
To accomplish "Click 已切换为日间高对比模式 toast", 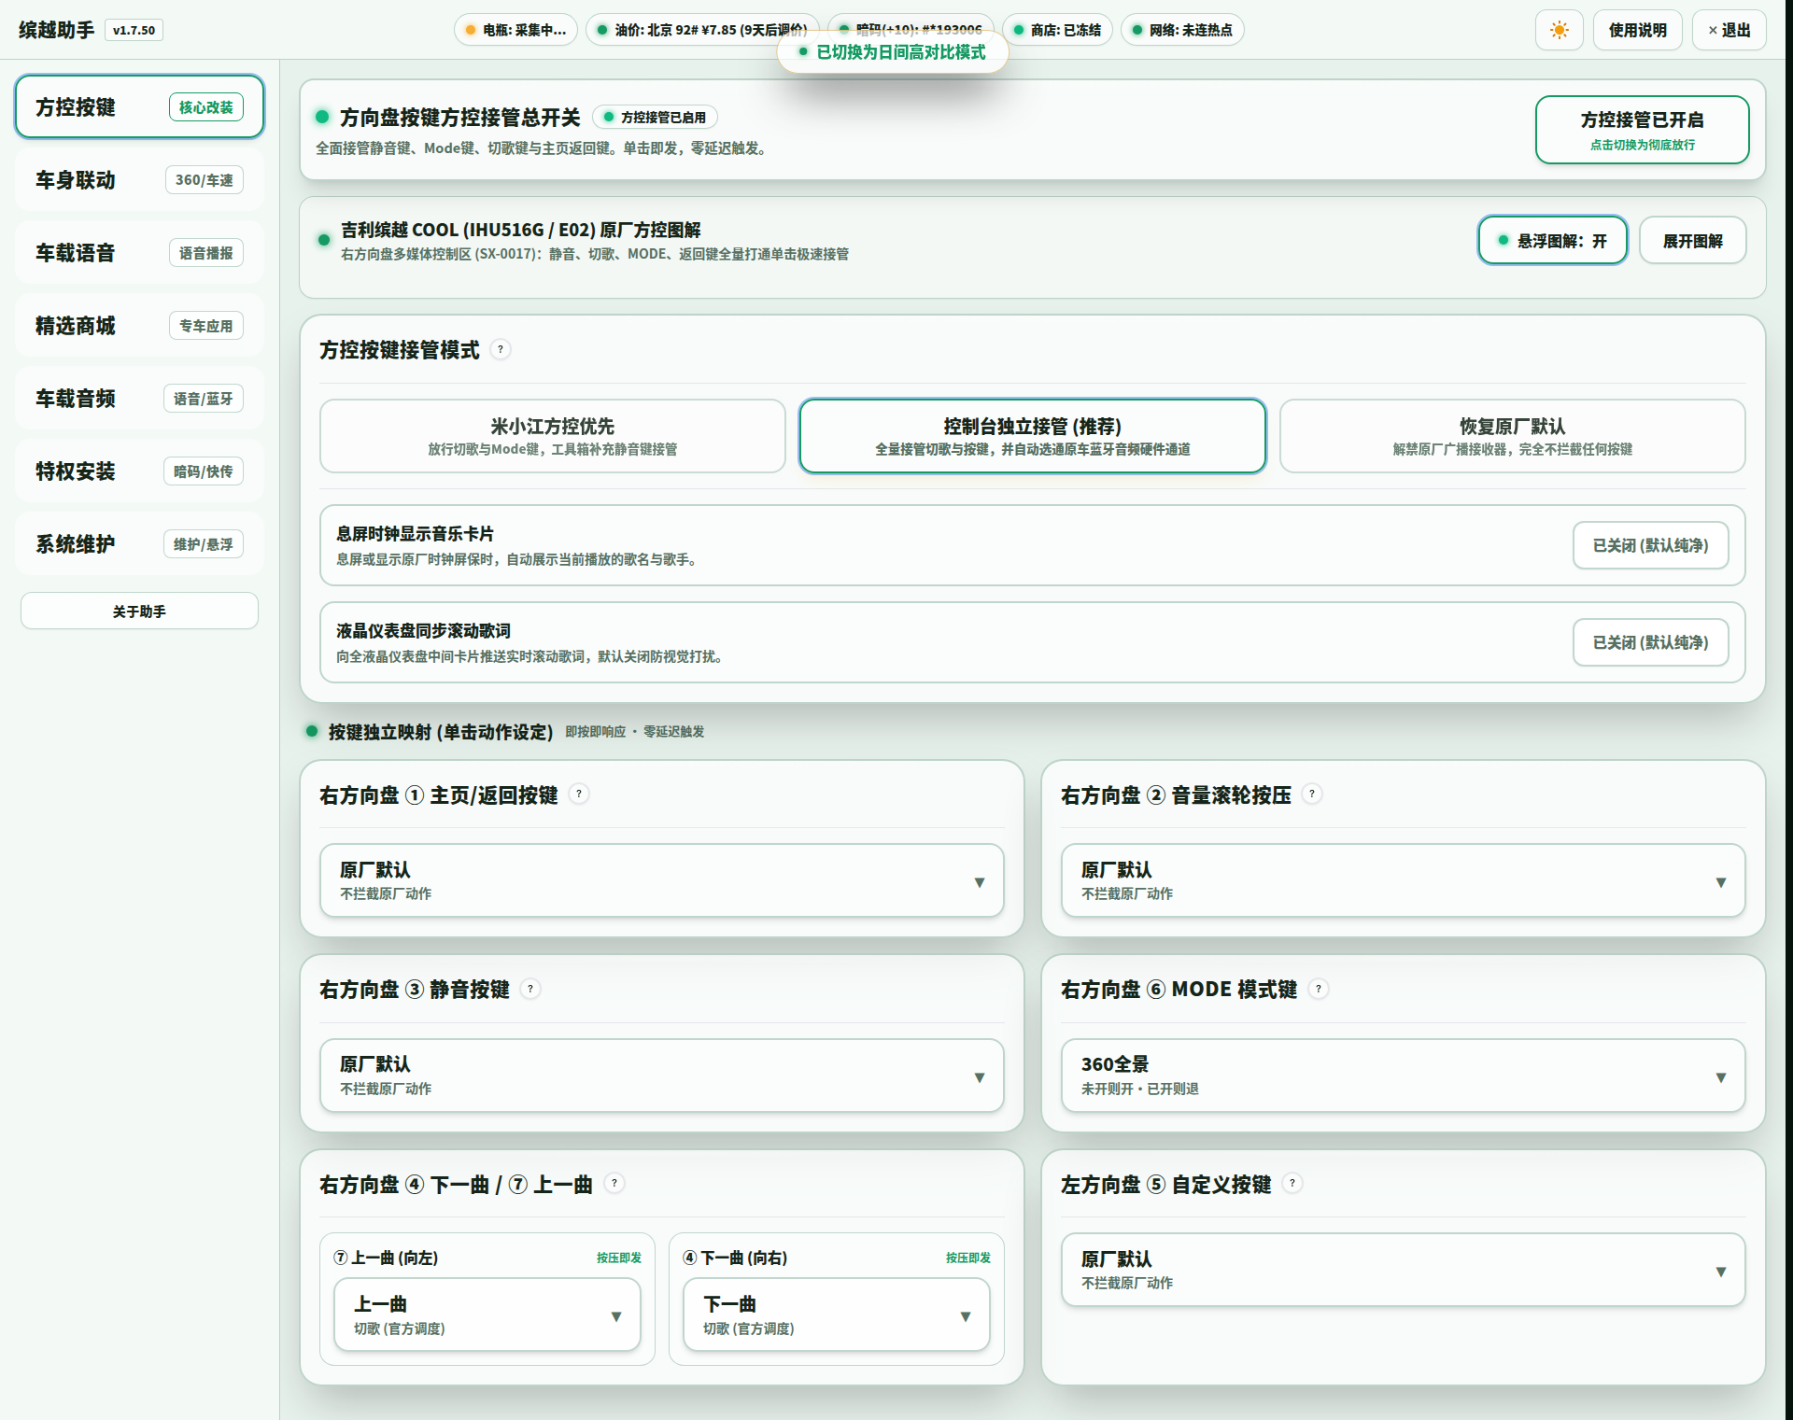I will click(892, 52).
